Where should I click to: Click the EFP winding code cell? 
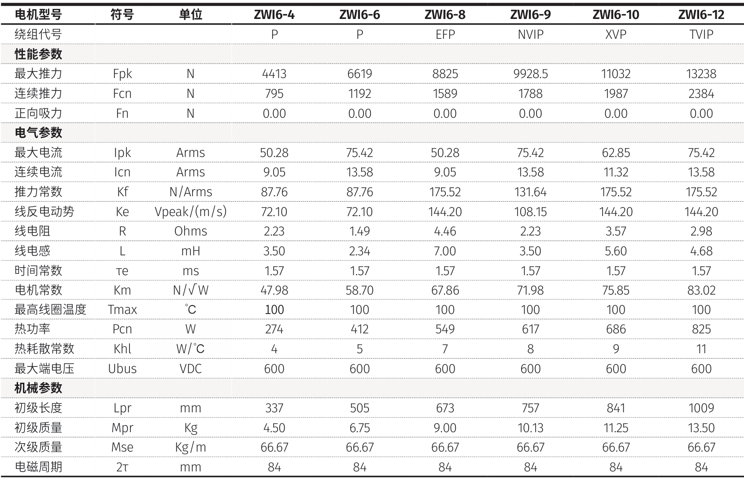click(x=445, y=34)
